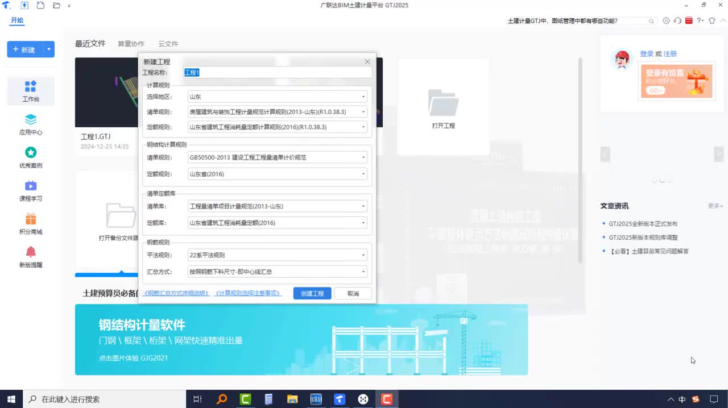Click the search magnifier icon
The height and width of the screenshot is (408, 728).
[652, 21]
